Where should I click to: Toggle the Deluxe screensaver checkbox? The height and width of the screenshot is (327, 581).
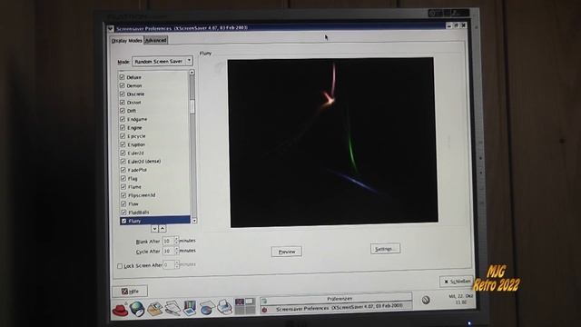pyautogui.click(x=122, y=77)
